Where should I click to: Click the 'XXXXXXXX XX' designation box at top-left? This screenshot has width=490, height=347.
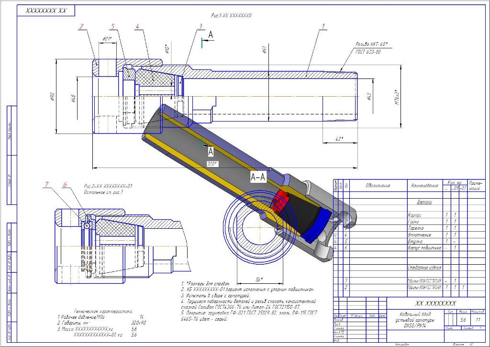coord(46,11)
